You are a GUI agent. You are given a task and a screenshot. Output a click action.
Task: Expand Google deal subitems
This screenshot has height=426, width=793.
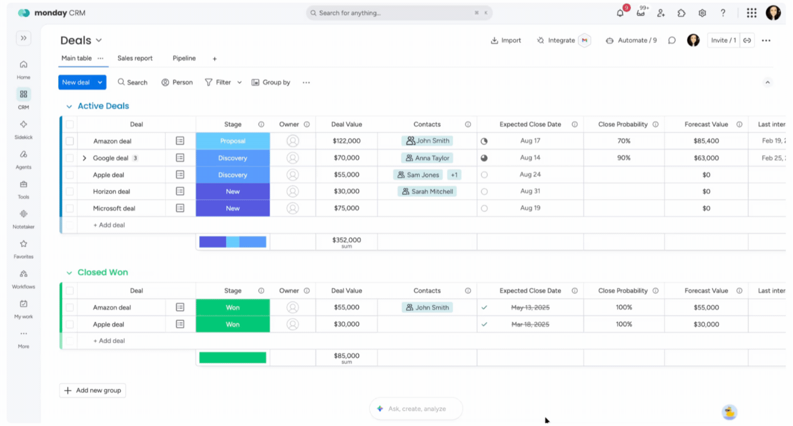point(85,158)
